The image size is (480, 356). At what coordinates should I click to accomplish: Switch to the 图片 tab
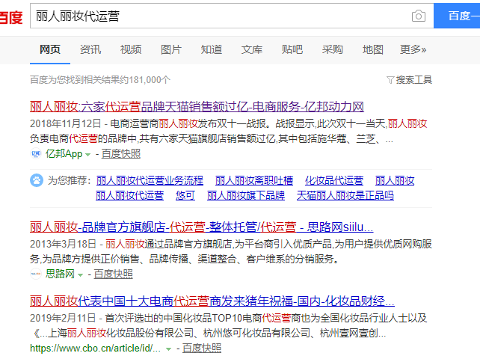pyautogui.click(x=171, y=49)
